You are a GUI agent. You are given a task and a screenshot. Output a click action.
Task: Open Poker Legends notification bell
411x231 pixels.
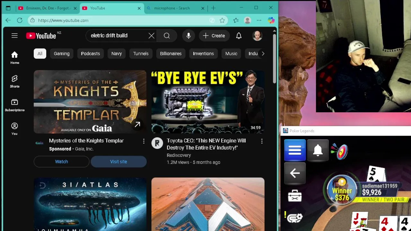[x=318, y=150]
